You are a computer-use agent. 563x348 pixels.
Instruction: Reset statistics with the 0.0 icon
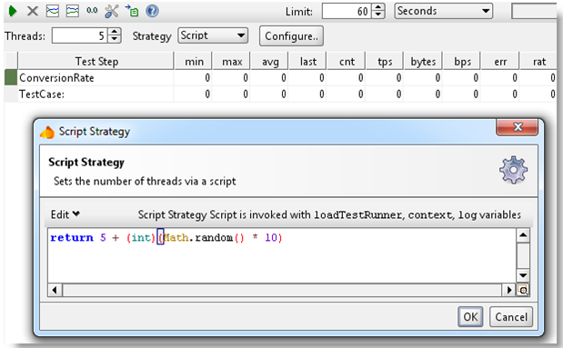pyautogui.click(x=92, y=11)
